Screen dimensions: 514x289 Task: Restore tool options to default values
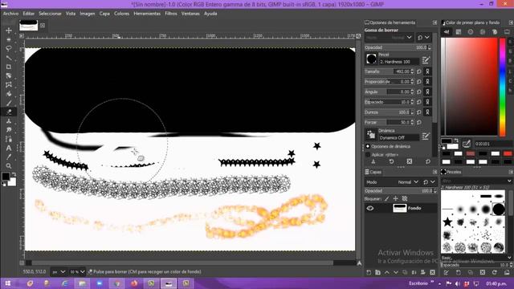tap(428, 161)
